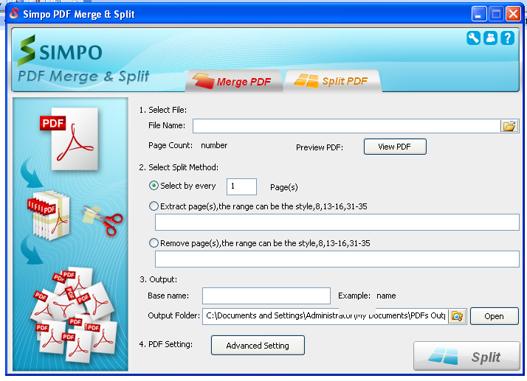Focus the File Name input field

(x=346, y=126)
